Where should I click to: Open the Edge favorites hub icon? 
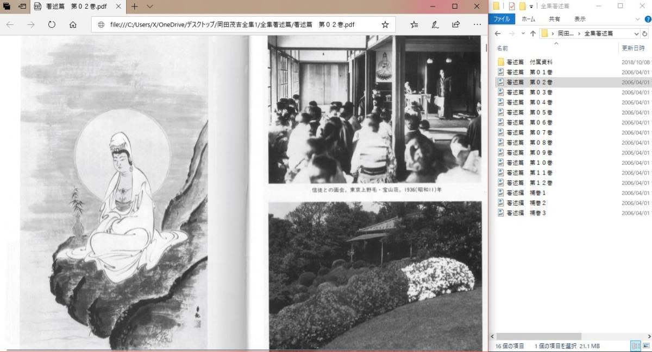(x=414, y=24)
